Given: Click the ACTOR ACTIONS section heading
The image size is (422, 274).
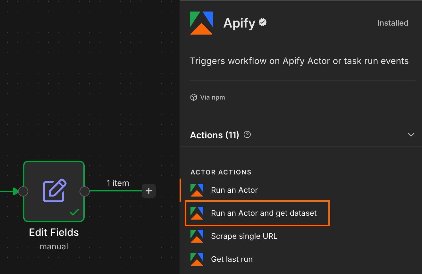Looking at the screenshot, I should (221, 172).
